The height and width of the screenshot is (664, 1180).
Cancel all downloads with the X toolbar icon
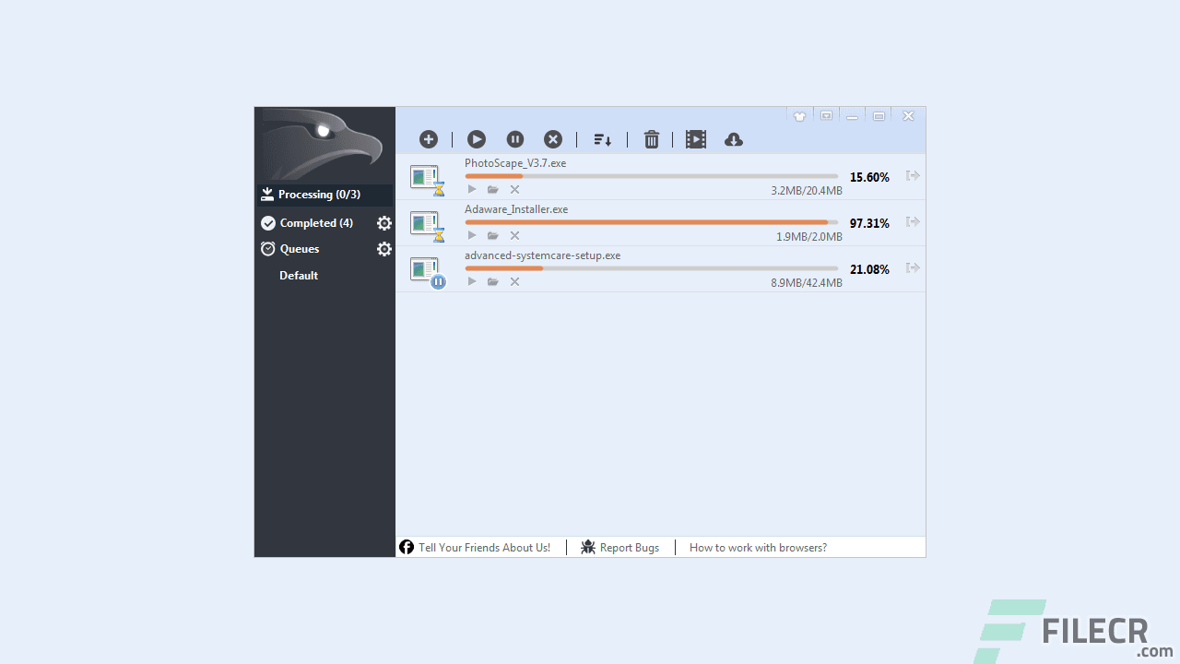click(x=552, y=139)
